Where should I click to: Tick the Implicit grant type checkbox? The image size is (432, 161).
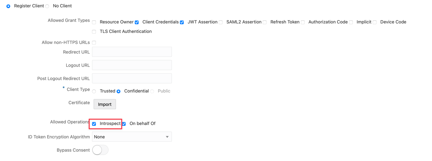tap(351, 22)
